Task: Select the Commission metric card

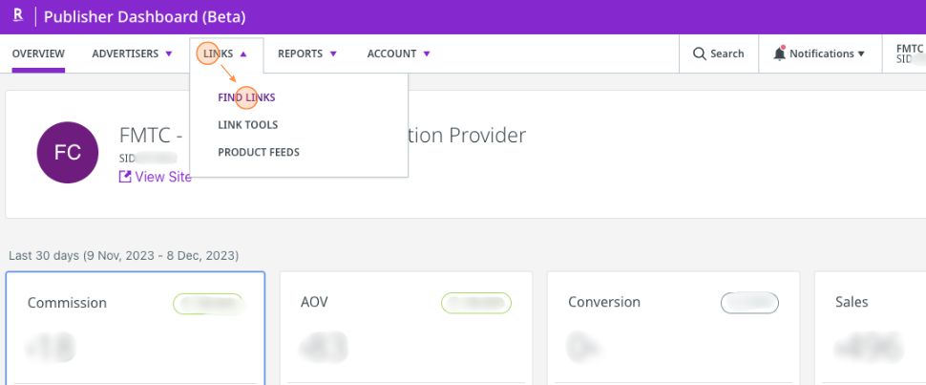Action: click(135, 328)
